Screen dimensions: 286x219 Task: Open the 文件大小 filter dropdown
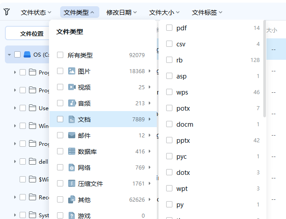pyautogui.click(x=164, y=12)
